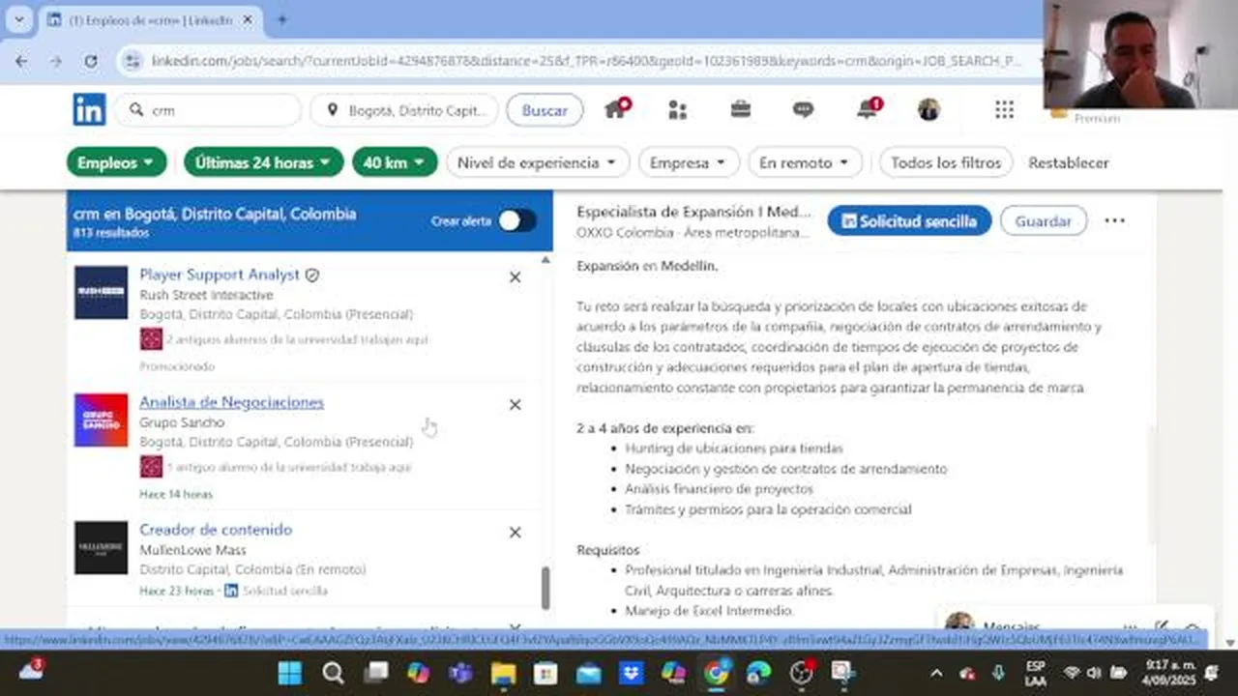Select the Empleos de crm LinkedIn tab
The height and width of the screenshot is (696, 1238).
(x=150, y=19)
